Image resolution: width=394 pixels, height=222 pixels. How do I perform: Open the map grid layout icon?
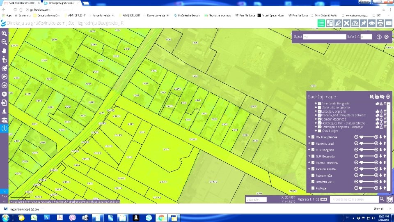330,23
